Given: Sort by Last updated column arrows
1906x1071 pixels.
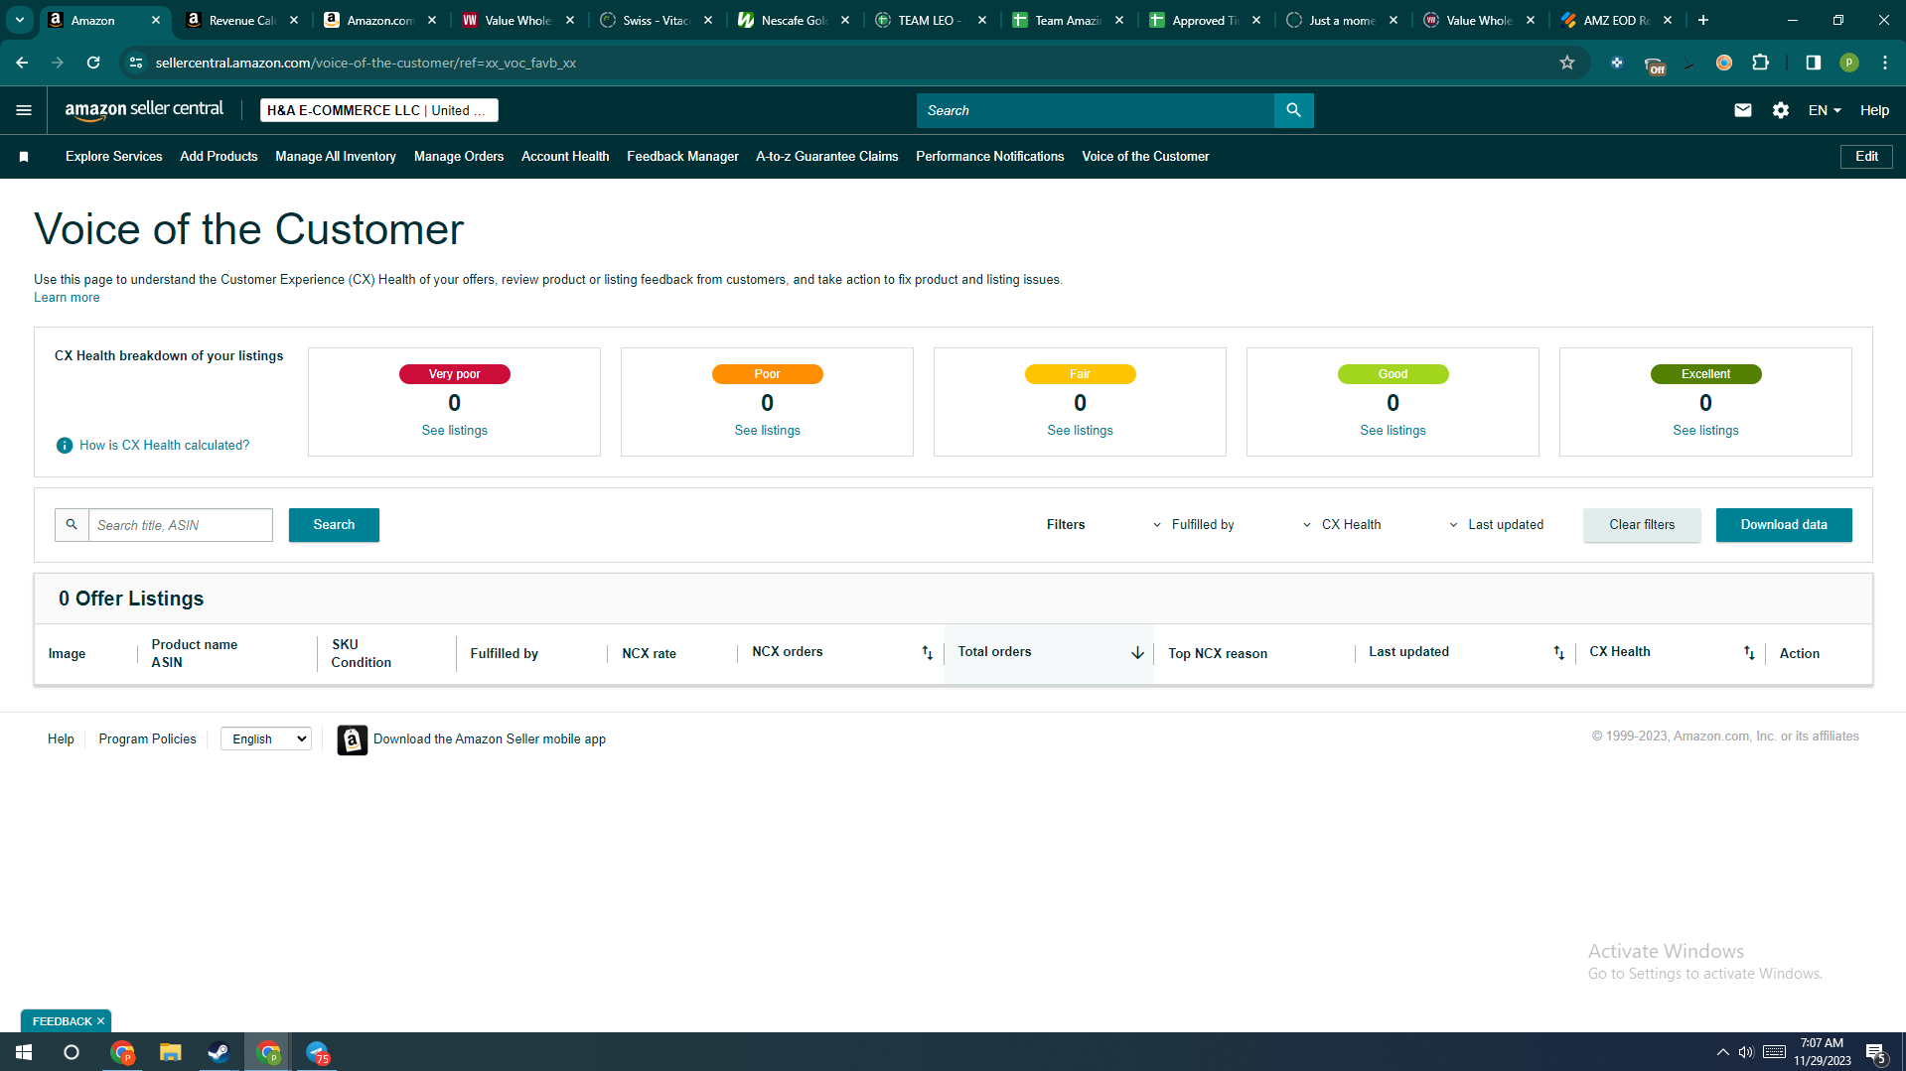Looking at the screenshot, I should 1558,653.
